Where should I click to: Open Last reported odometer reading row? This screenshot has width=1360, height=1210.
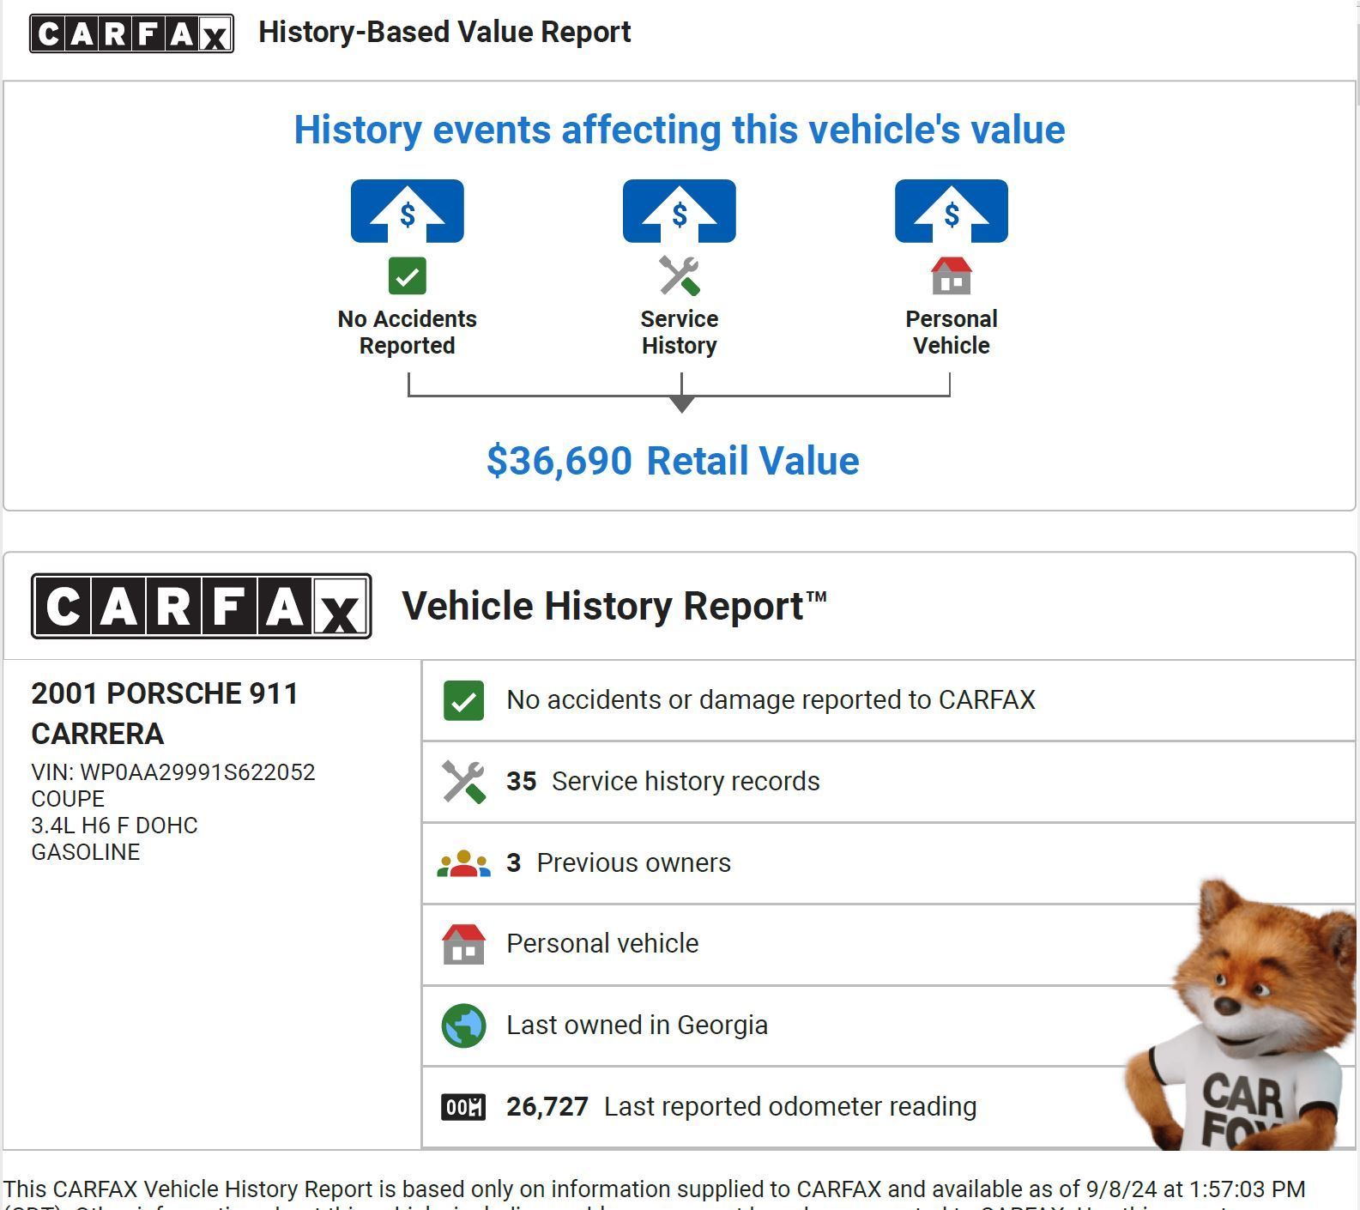888,1107
